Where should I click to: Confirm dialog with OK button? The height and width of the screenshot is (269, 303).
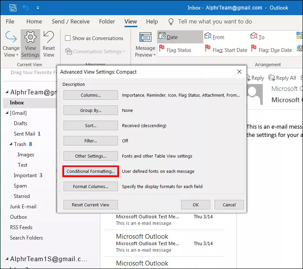(x=196, y=204)
